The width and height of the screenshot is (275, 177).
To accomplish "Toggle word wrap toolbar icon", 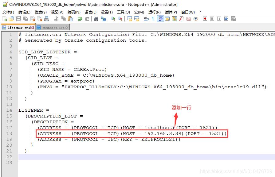I will pyautogui.click(x=146, y=19).
